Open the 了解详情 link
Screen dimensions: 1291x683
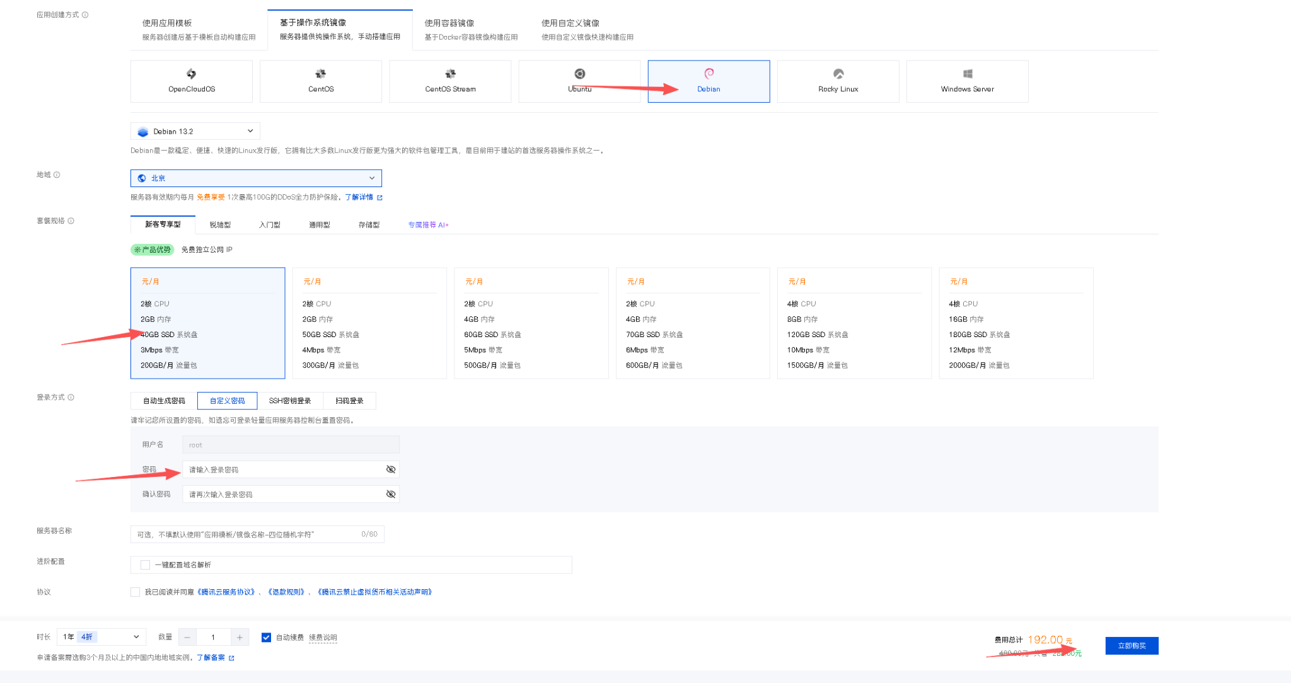(359, 197)
